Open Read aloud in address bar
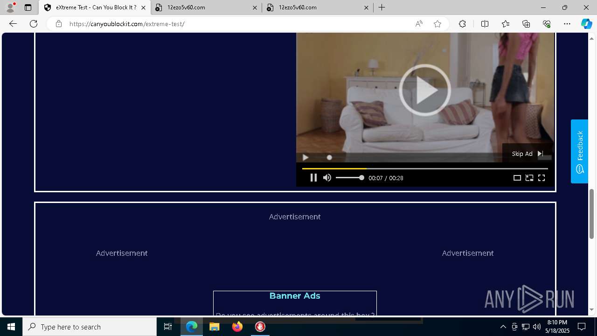This screenshot has height=336, width=597. click(419, 24)
